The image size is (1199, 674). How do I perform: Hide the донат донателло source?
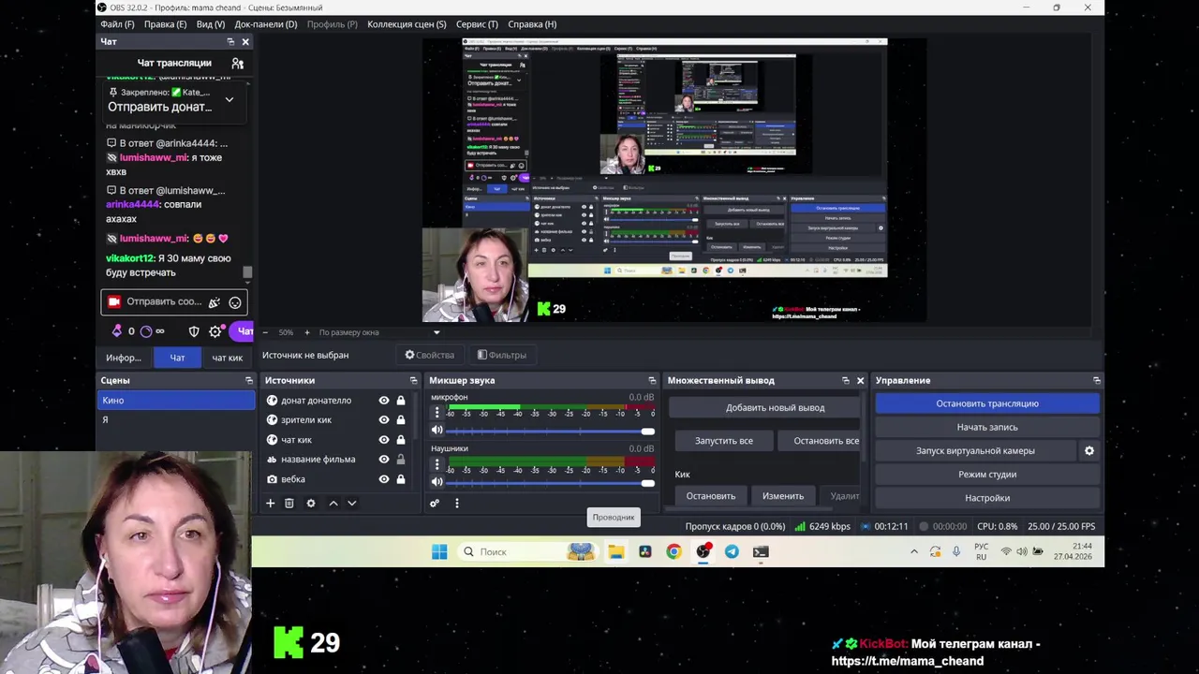tap(383, 401)
